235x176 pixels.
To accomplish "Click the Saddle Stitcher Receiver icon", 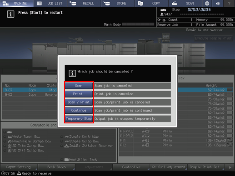I will (x=66, y=146).
